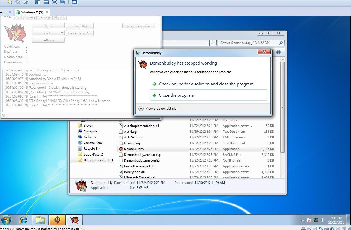
Task: Click the Settings button below Load
Action: coord(48,40)
